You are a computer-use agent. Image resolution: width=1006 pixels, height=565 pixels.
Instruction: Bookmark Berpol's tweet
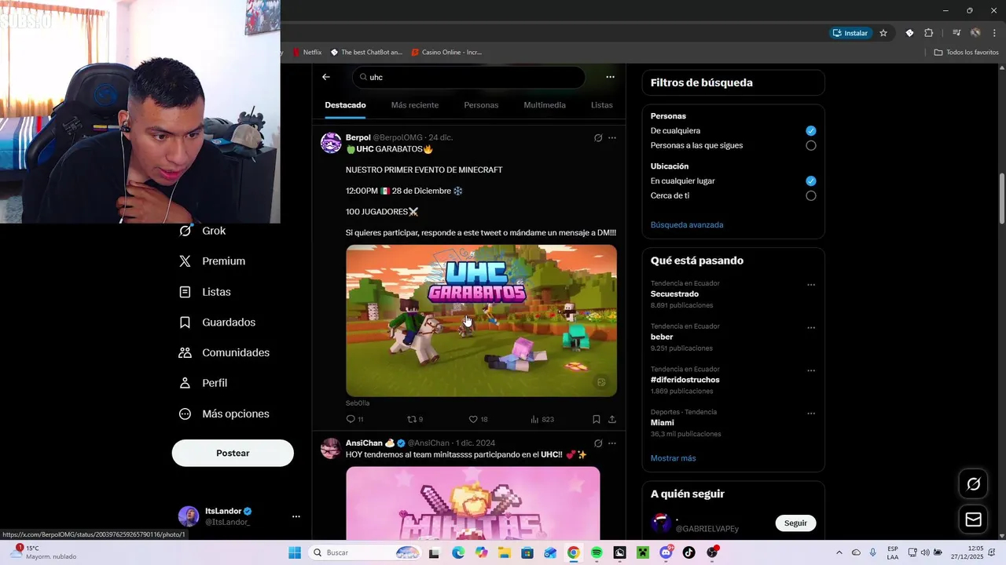[x=597, y=419]
